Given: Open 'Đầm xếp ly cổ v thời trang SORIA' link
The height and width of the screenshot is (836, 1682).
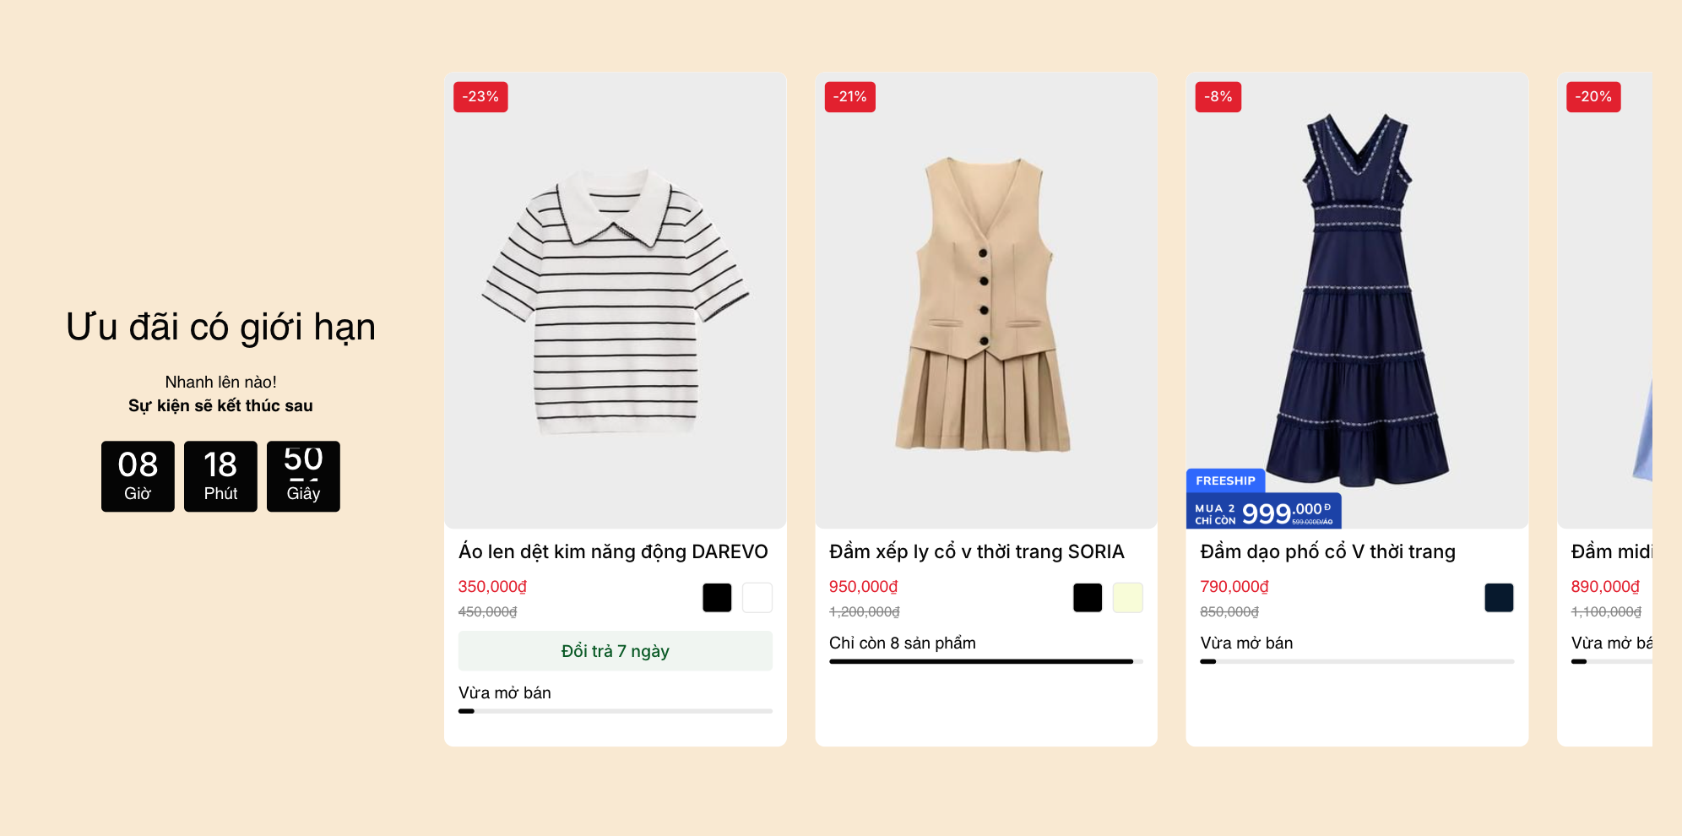Looking at the screenshot, I should (976, 551).
